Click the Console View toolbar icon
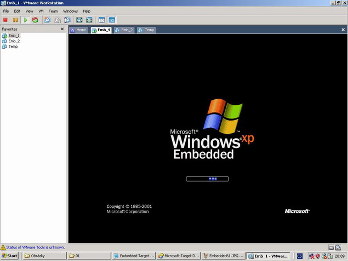 [x=112, y=20]
